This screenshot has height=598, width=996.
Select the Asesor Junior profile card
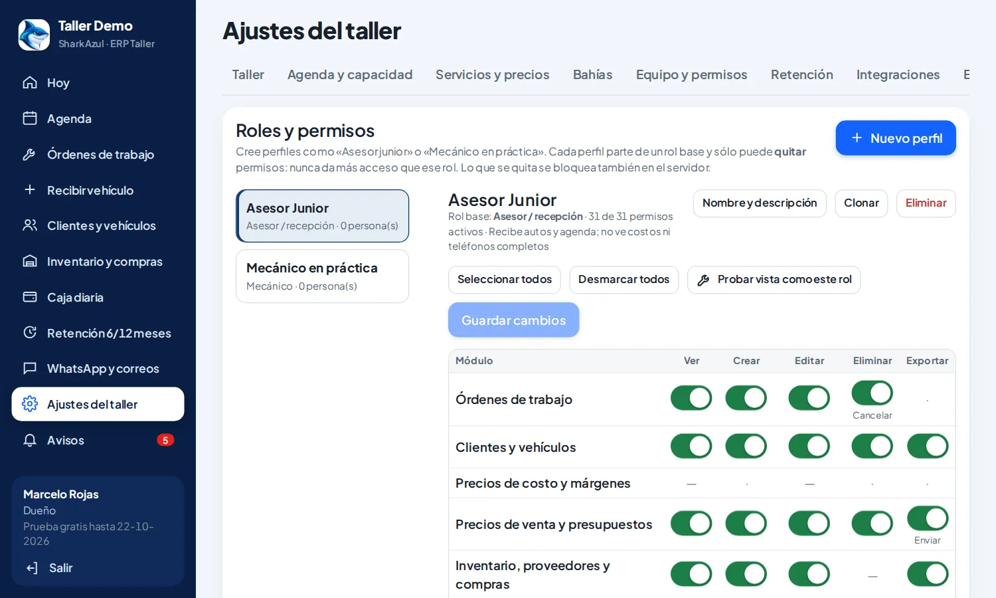tap(323, 216)
